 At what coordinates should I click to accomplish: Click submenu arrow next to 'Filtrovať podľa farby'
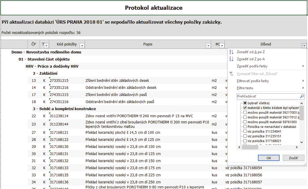coord(303,81)
